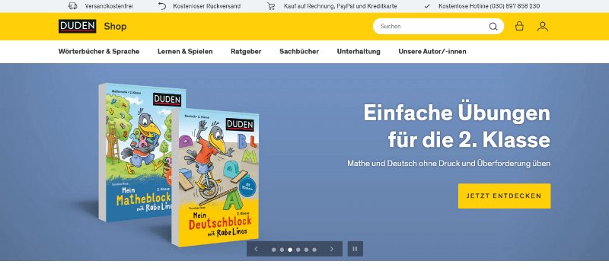Image resolution: width=609 pixels, height=277 pixels.
Task: Open the Sachbücher menu
Action: point(299,51)
